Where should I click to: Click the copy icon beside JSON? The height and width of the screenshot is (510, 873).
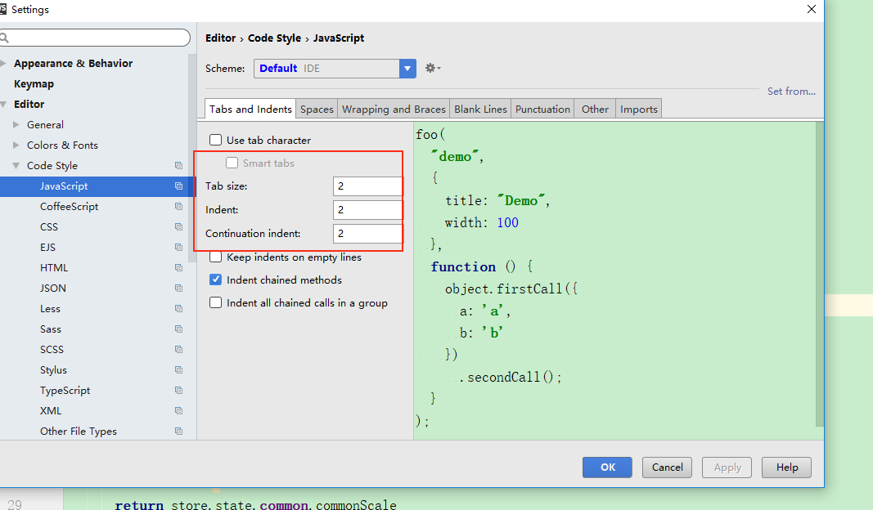178,288
